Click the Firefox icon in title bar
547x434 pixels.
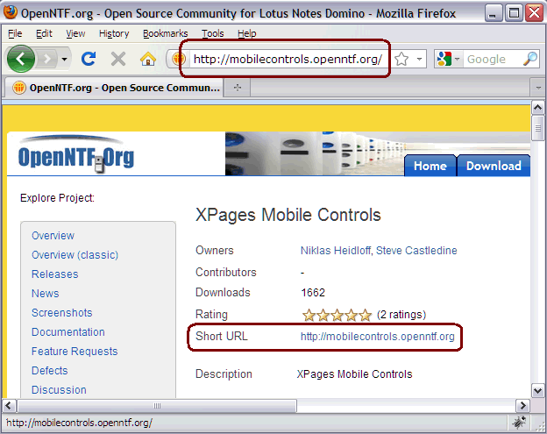coord(11,12)
